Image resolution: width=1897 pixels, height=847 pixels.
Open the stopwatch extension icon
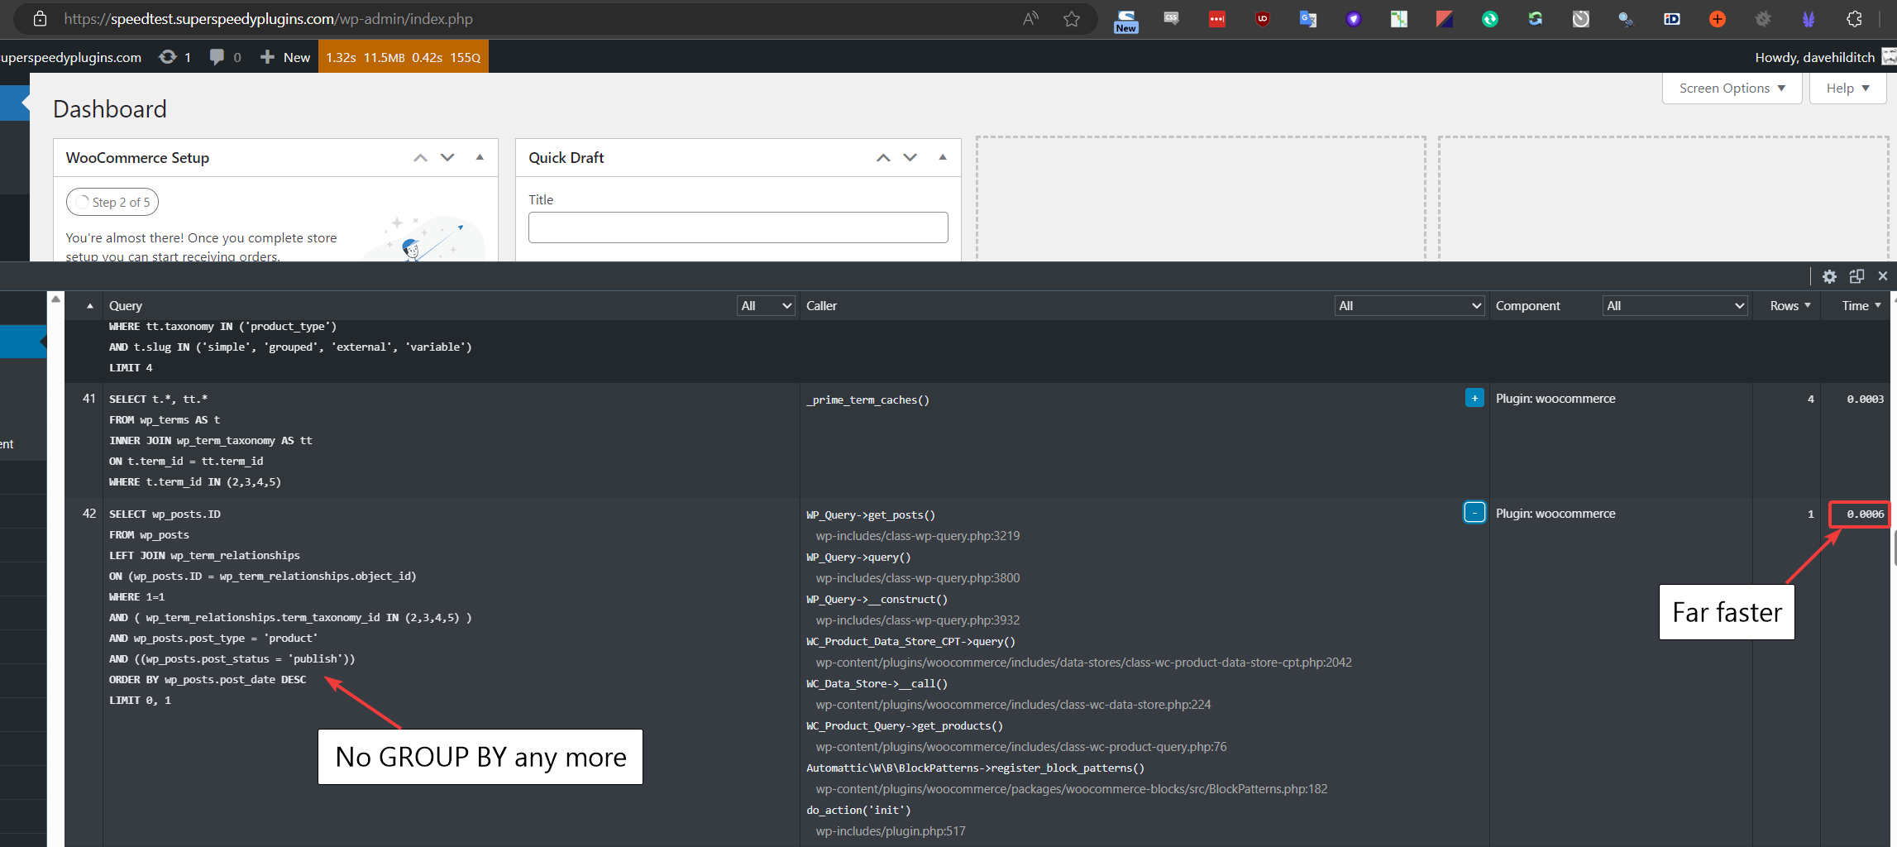1581,18
